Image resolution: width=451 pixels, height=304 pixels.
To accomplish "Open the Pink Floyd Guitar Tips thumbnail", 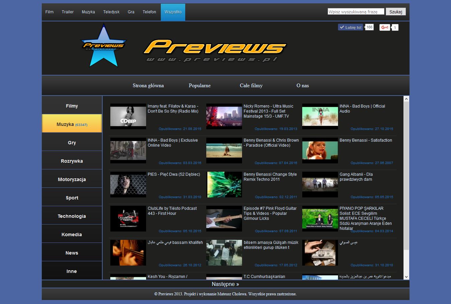I will [x=224, y=218].
